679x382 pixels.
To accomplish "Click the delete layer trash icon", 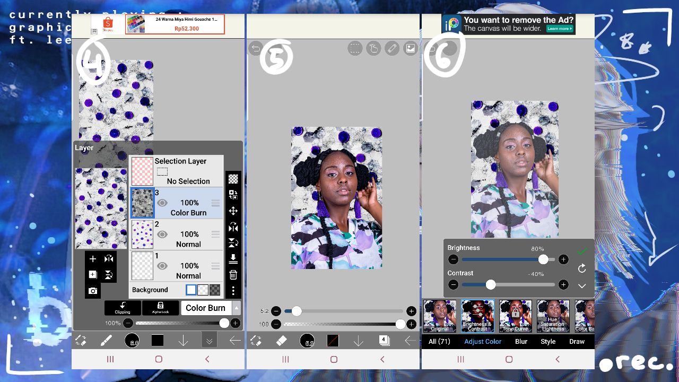I will pyautogui.click(x=233, y=275).
